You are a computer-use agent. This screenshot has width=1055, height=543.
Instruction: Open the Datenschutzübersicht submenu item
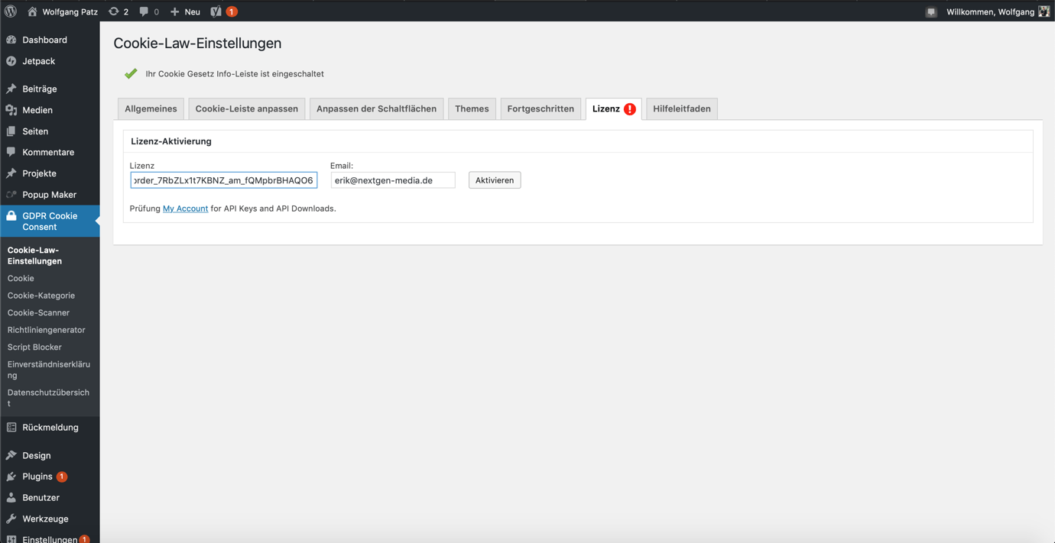click(48, 398)
